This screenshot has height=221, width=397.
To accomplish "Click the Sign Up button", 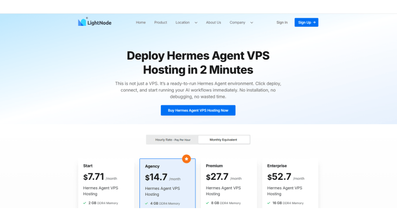I will click(306, 22).
